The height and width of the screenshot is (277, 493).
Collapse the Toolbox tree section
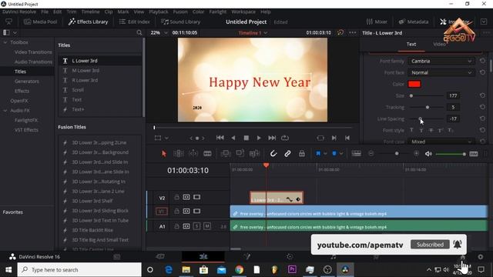pos(5,42)
